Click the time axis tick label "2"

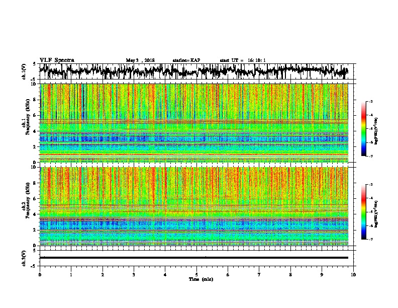coord(103,275)
